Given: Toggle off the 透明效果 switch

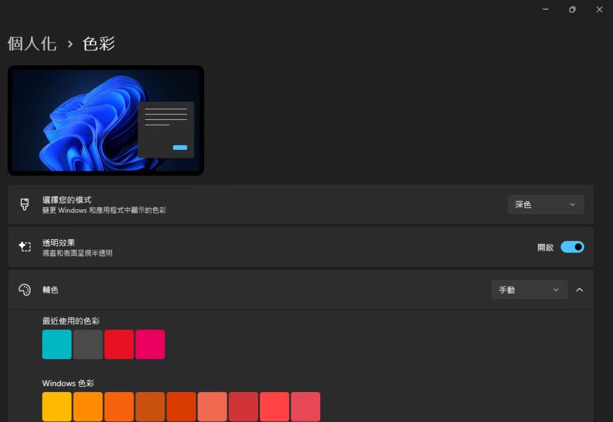Looking at the screenshot, I should coord(572,246).
